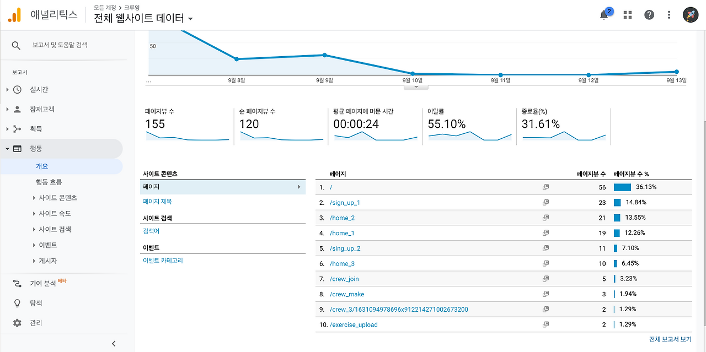Image resolution: width=706 pixels, height=352 pixels.
Task: Expand the 획득 section
Action: coord(7,129)
